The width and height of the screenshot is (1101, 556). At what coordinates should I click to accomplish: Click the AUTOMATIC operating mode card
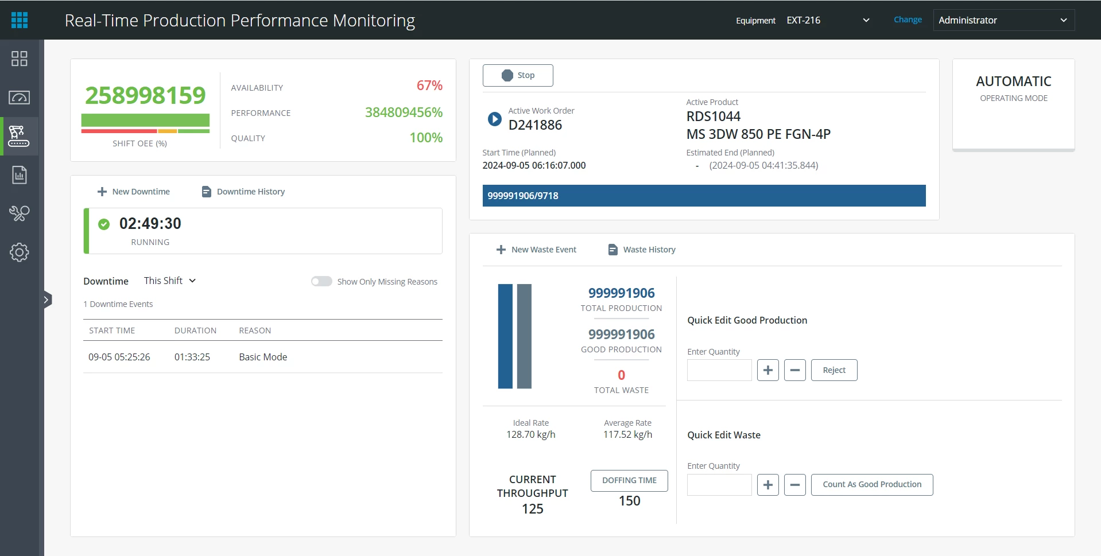(x=1014, y=104)
